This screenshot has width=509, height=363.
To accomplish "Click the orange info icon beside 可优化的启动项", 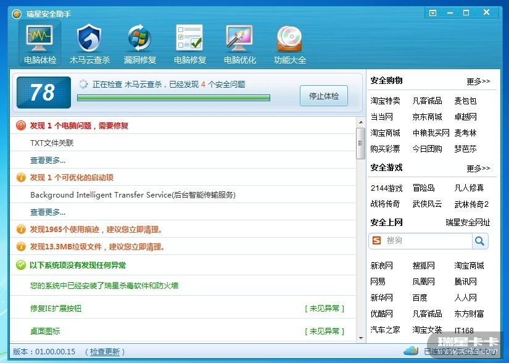I will tap(21, 177).
